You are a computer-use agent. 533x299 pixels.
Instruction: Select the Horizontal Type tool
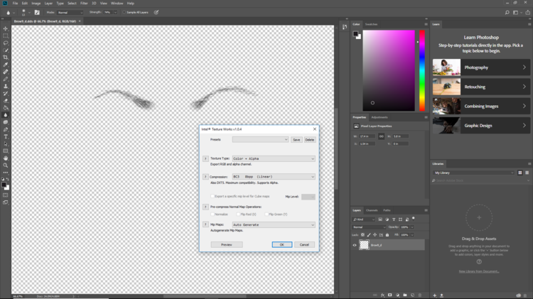tap(6, 136)
